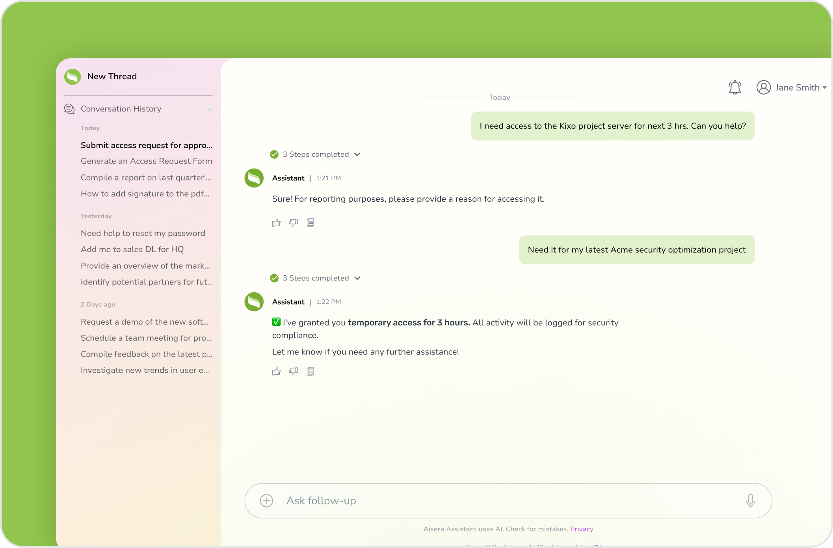The height and width of the screenshot is (548, 833).
Task: Copy the 1:21 PM assistant message
Action: 311,223
